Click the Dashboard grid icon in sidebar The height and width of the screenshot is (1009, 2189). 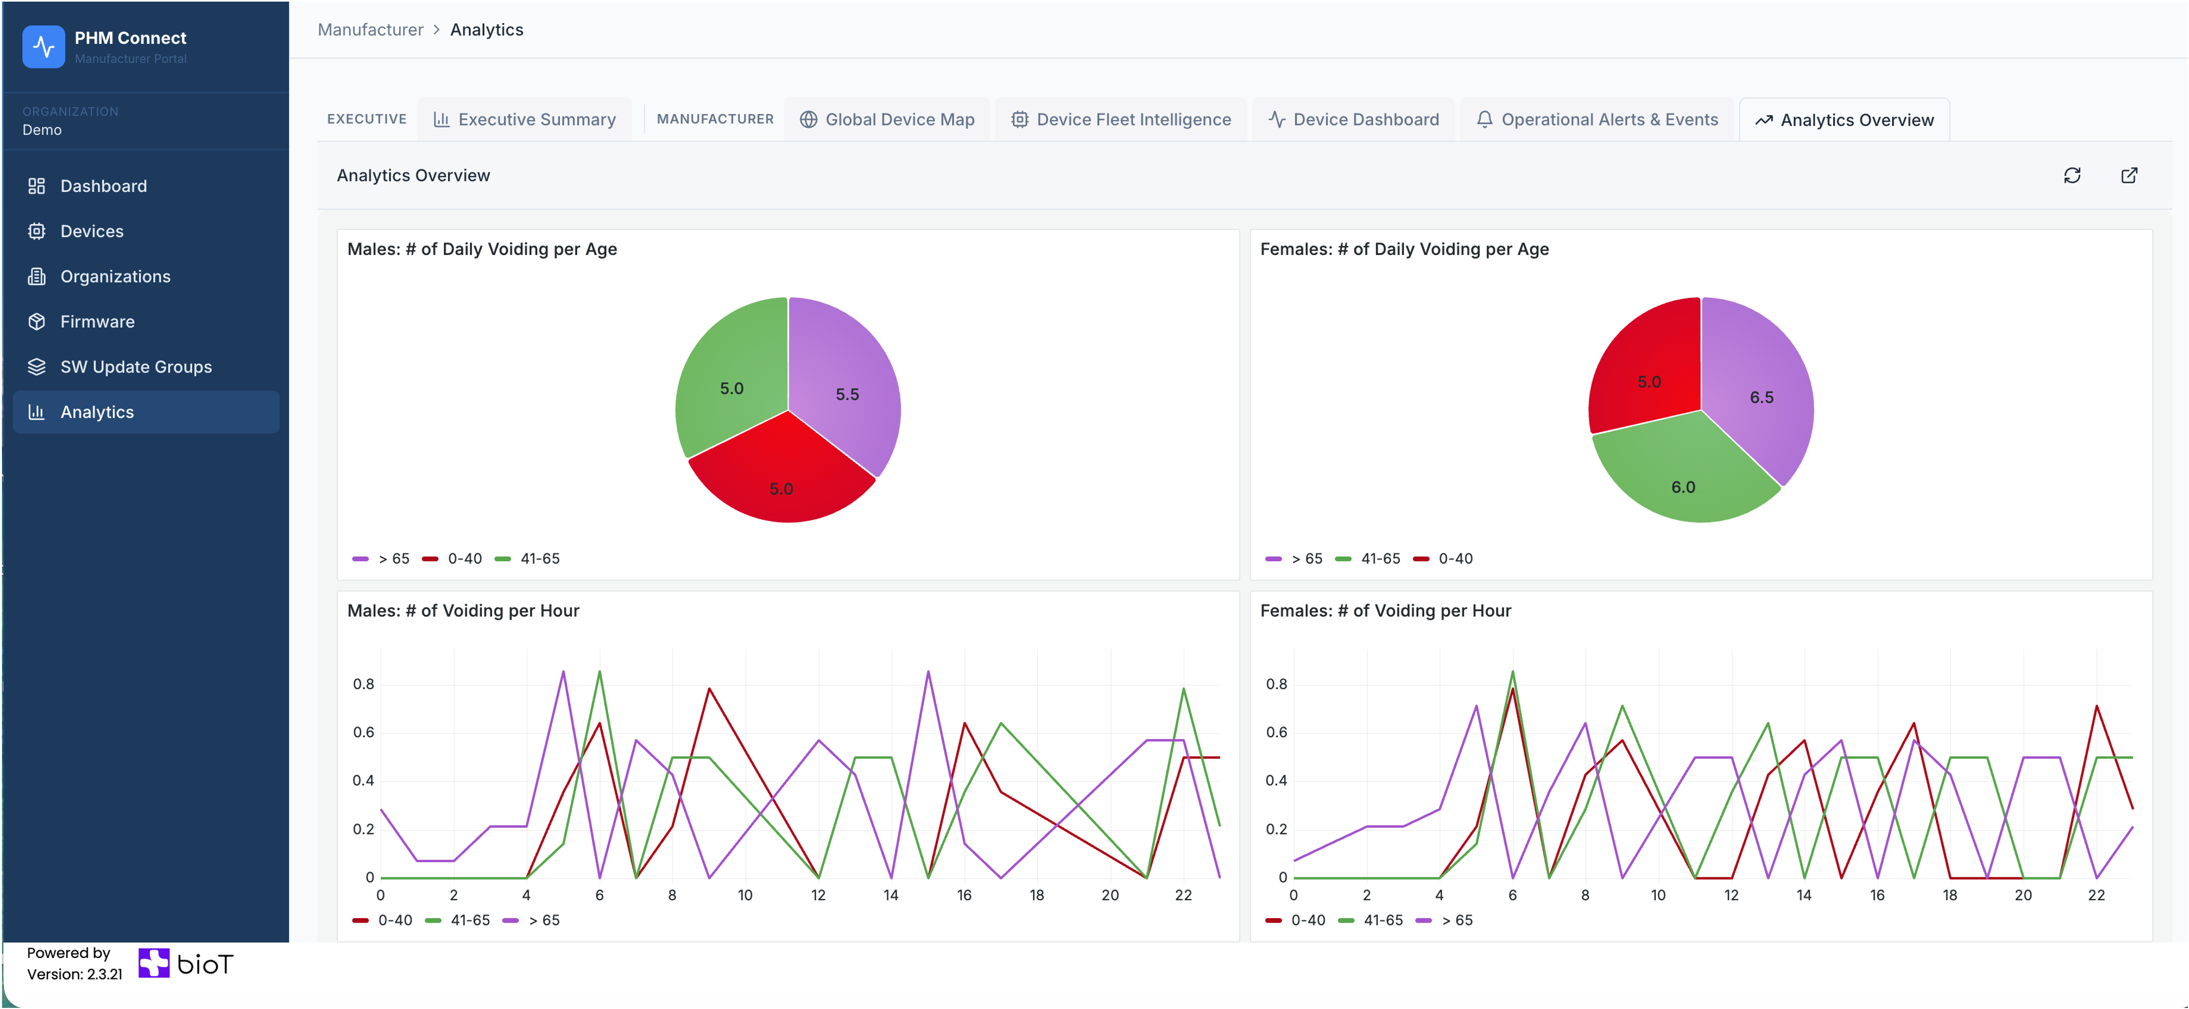pos(36,186)
